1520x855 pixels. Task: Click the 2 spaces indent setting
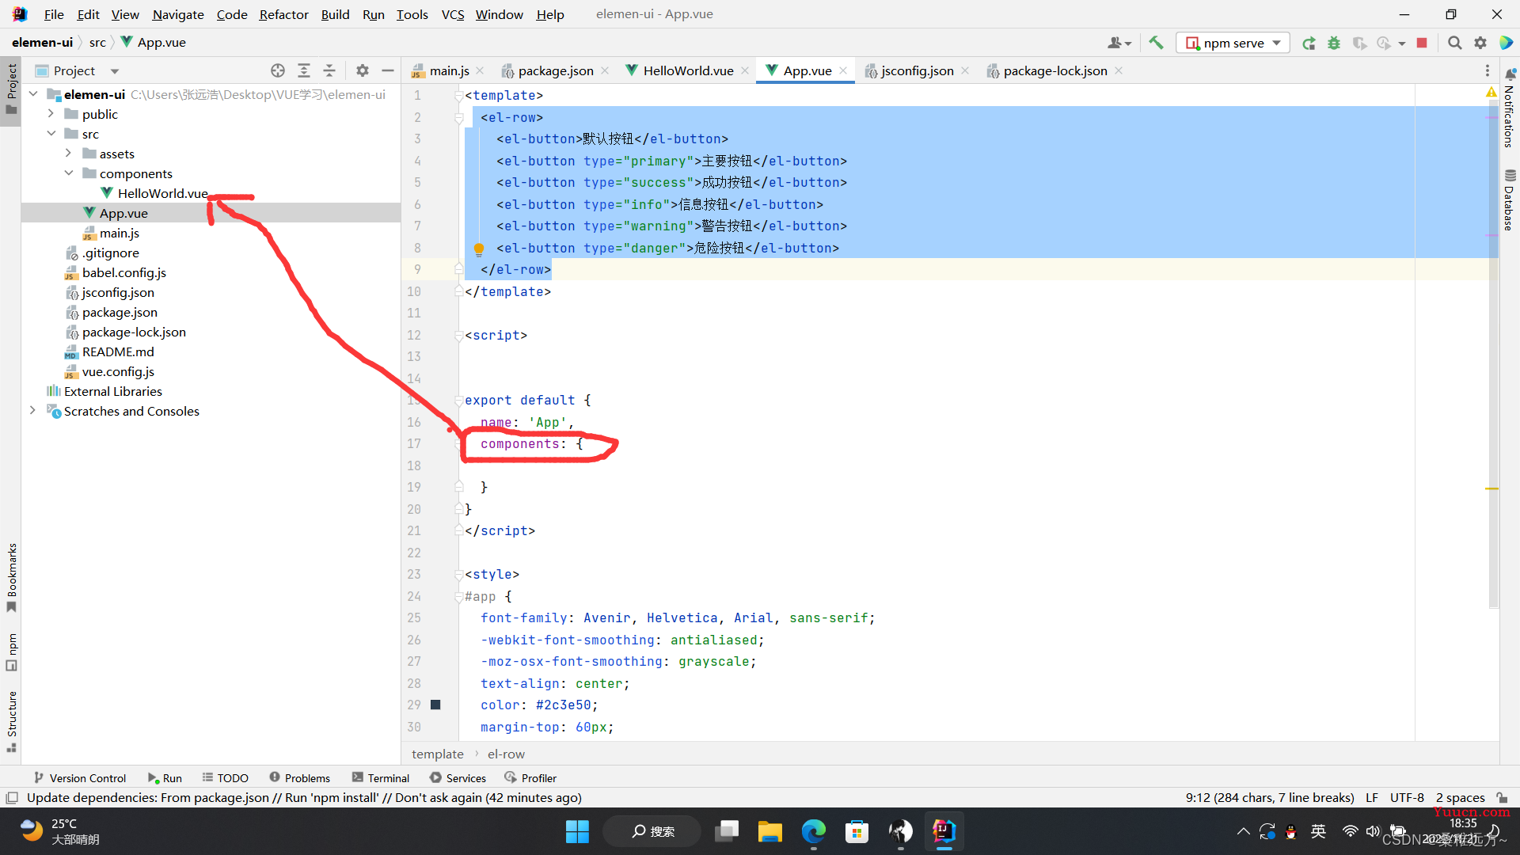1460,797
